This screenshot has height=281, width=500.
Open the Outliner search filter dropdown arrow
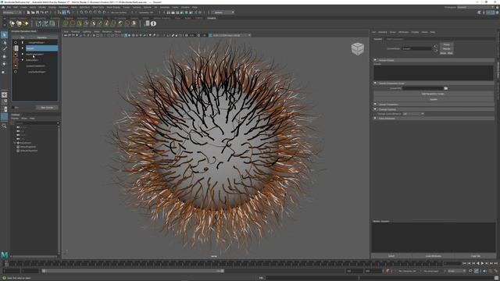tap(58, 123)
